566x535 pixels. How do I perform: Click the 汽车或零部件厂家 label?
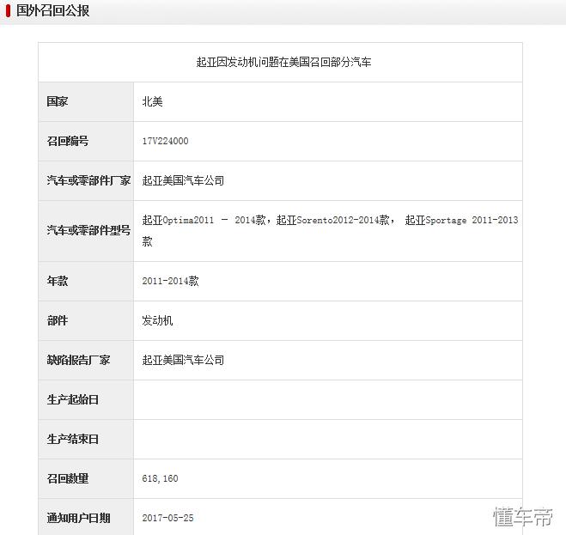[88, 180]
